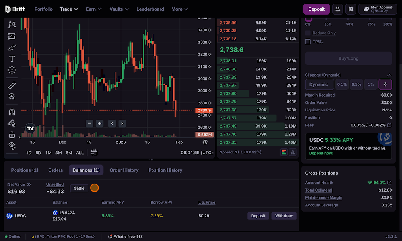This screenshot has width=402, height=241.
Task: Switch to the Order History tab
Action: 124,170
